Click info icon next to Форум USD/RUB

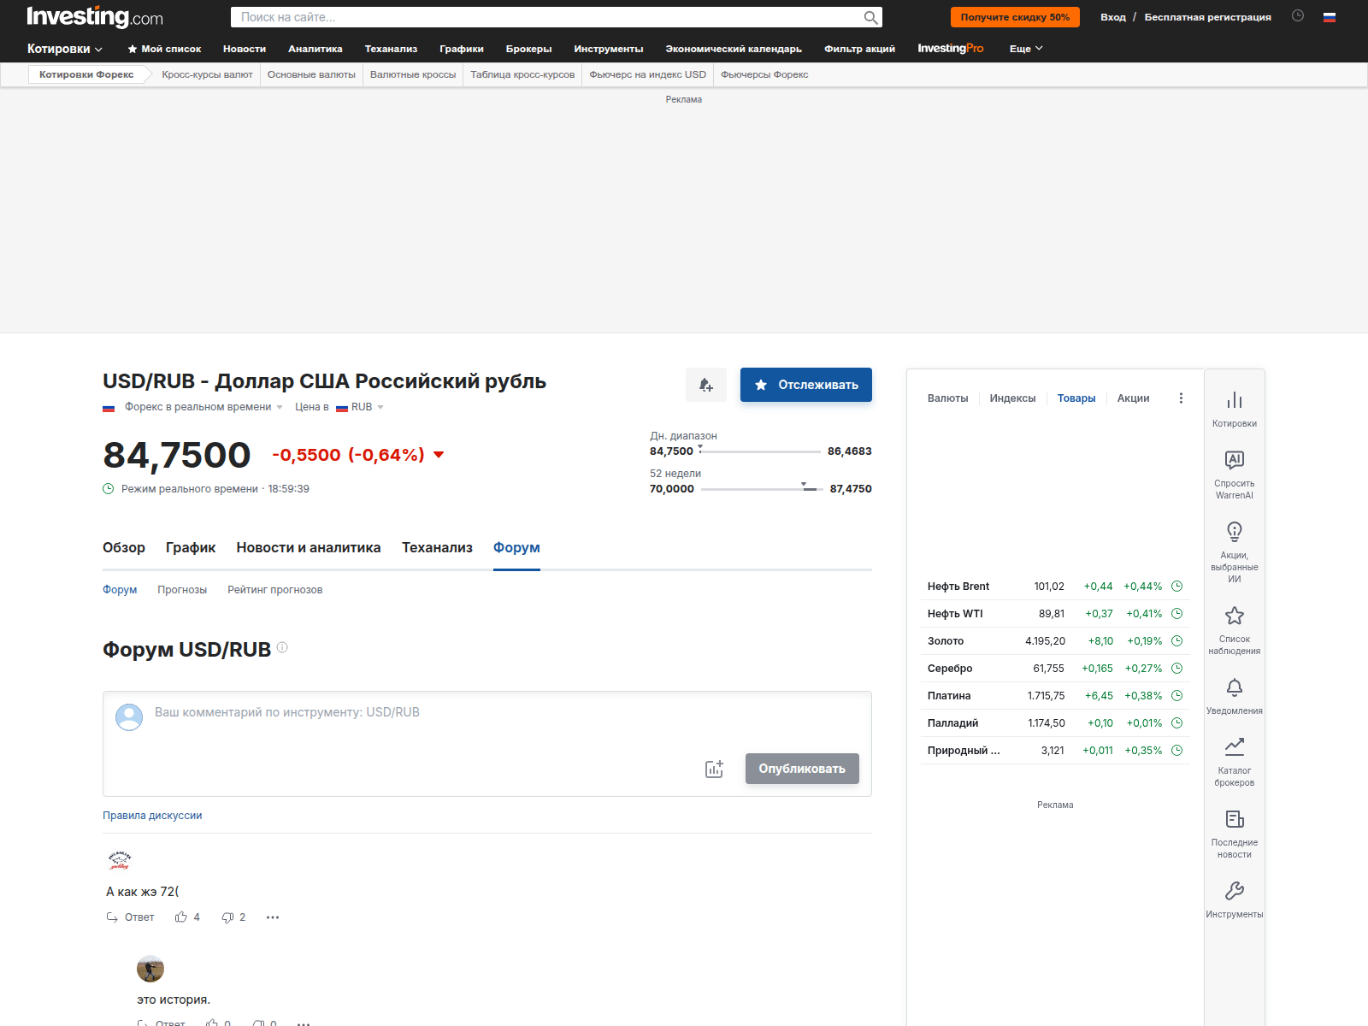282,648
